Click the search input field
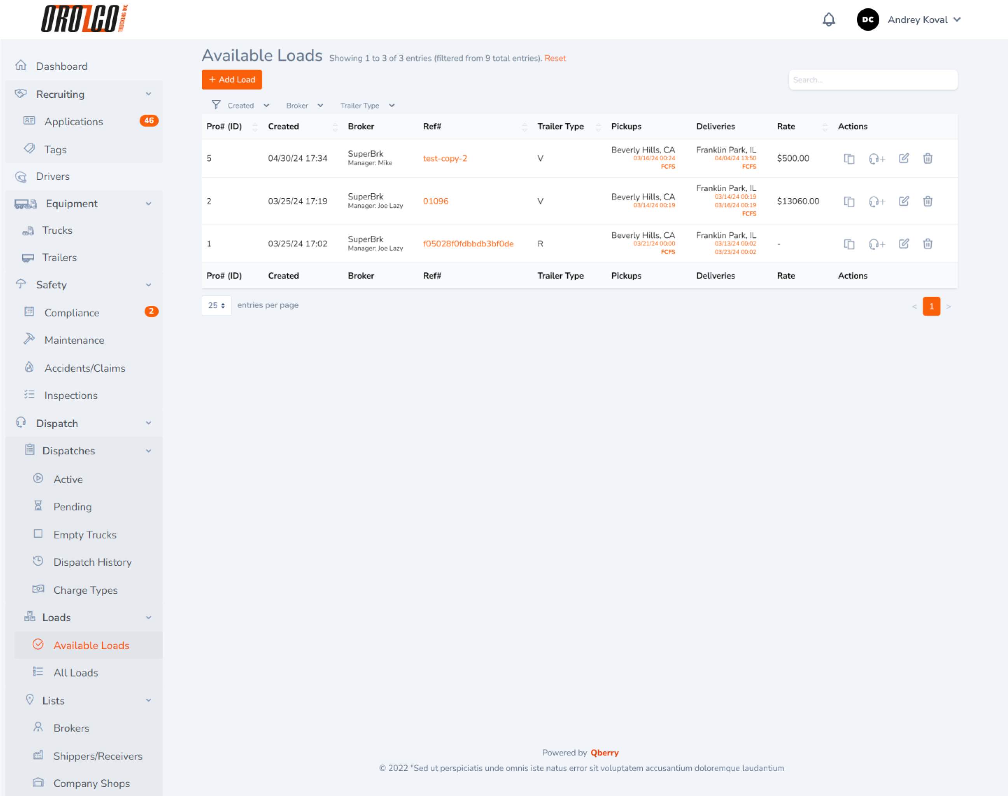This screenshot has height=796, width=1008. click(x=872, y=79)
